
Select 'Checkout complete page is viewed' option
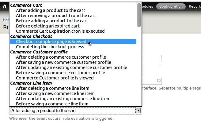pos(51,42)
